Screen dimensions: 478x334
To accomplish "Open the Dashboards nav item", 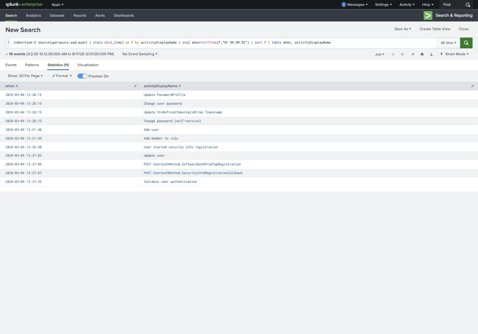I will [124, 16].
